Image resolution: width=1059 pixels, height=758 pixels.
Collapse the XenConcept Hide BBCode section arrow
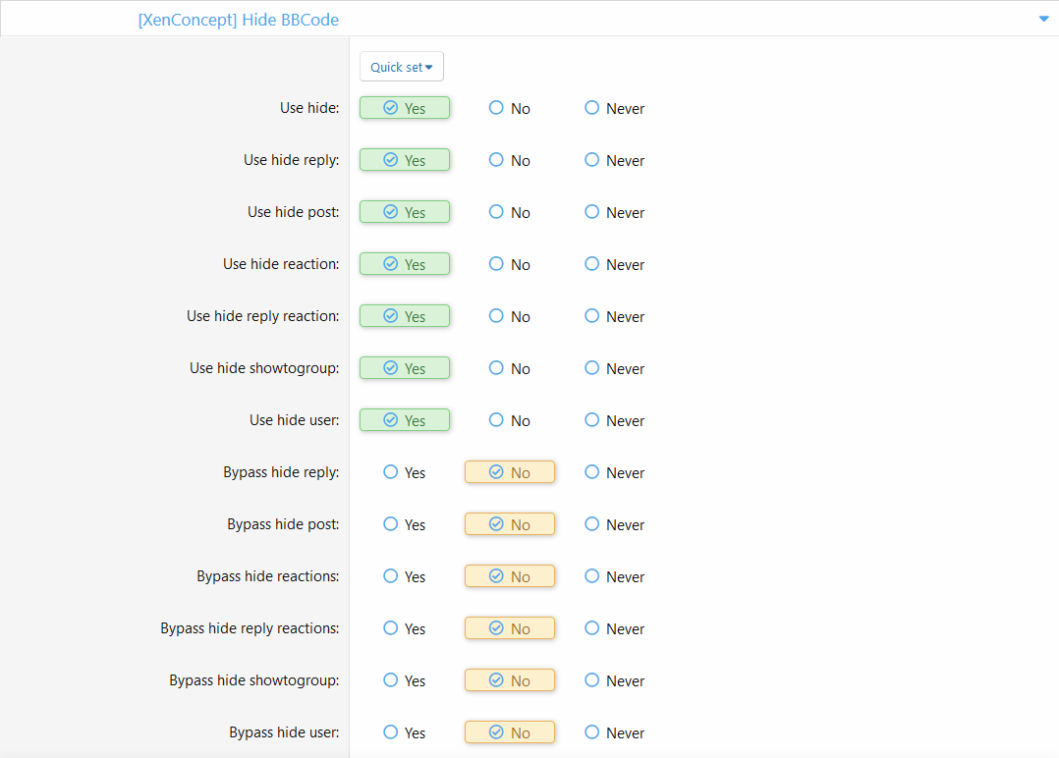(x=1043, y=19)
